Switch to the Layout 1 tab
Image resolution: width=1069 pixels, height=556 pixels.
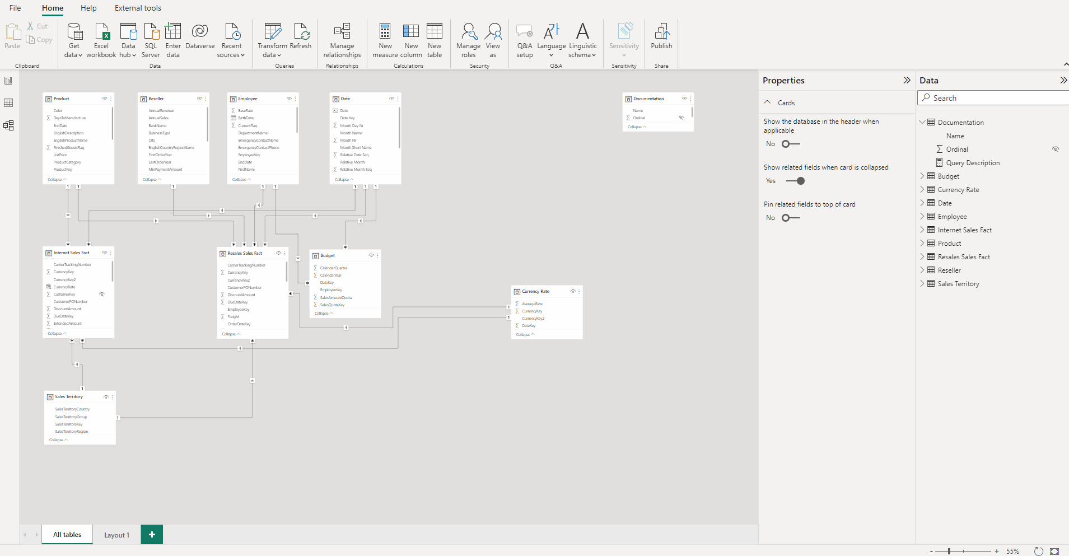coord(116,535)
